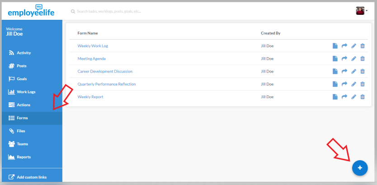Click the document icon for Weekly Work Log

coord(335,46)
